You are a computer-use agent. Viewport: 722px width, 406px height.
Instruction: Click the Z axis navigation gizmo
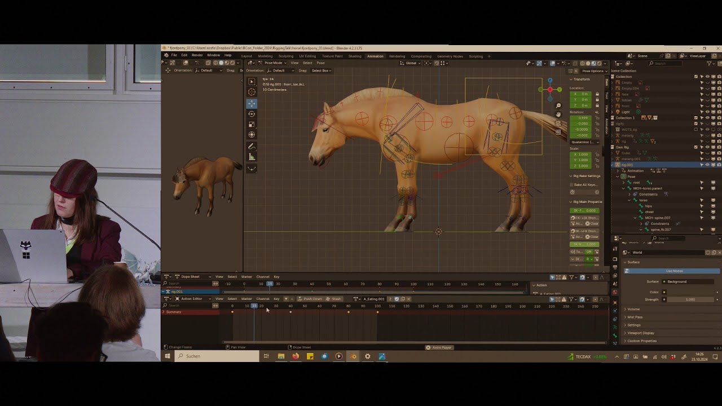(x=550, y=80)
